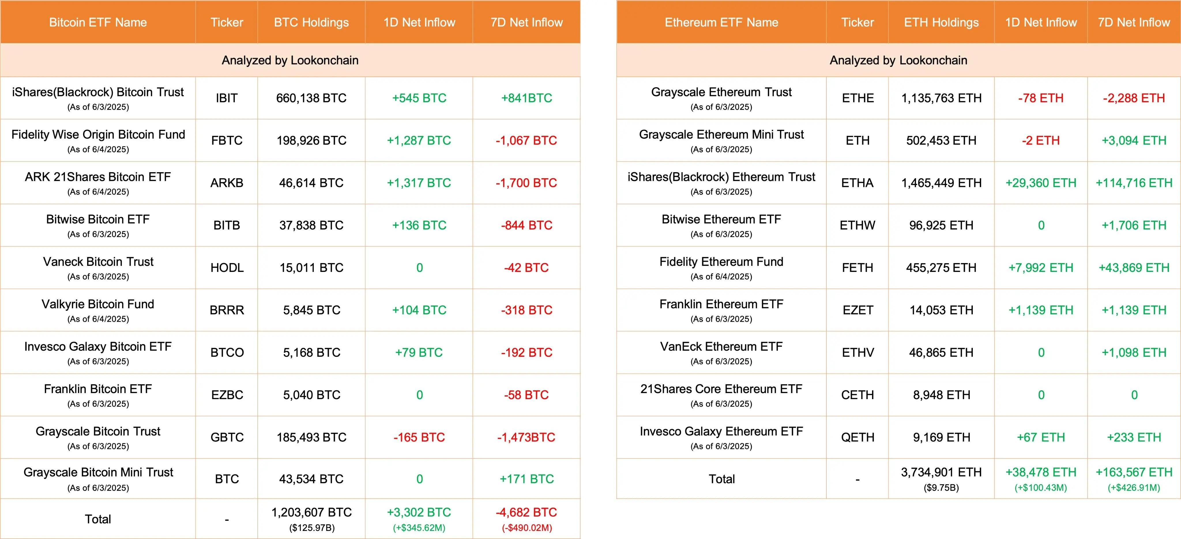Click the Ethereum ETF Name column header

click(x=721, y=22)
